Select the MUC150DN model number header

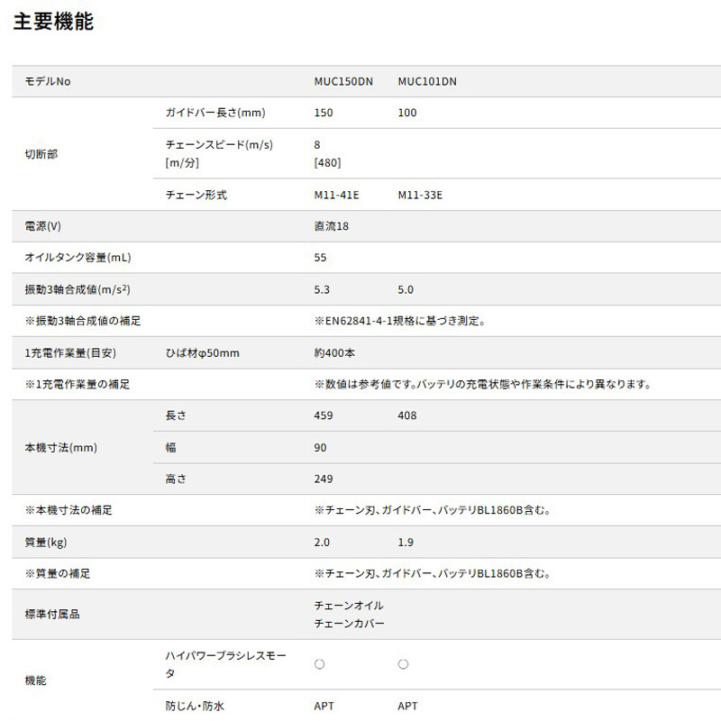343,81
